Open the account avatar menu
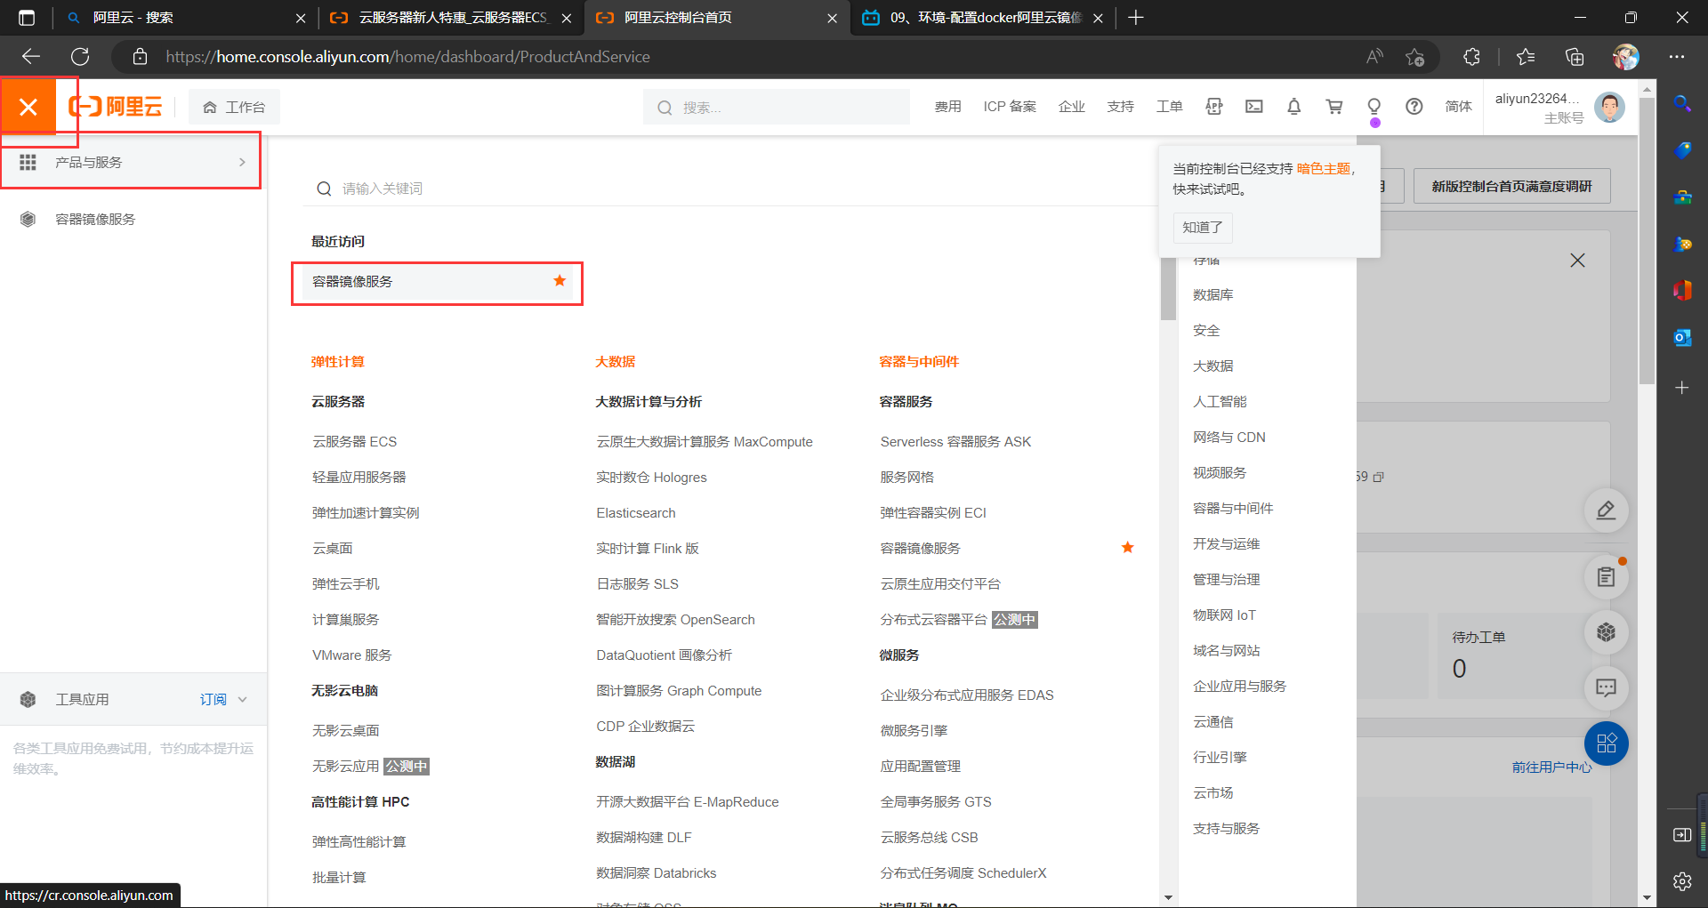 1610,108
